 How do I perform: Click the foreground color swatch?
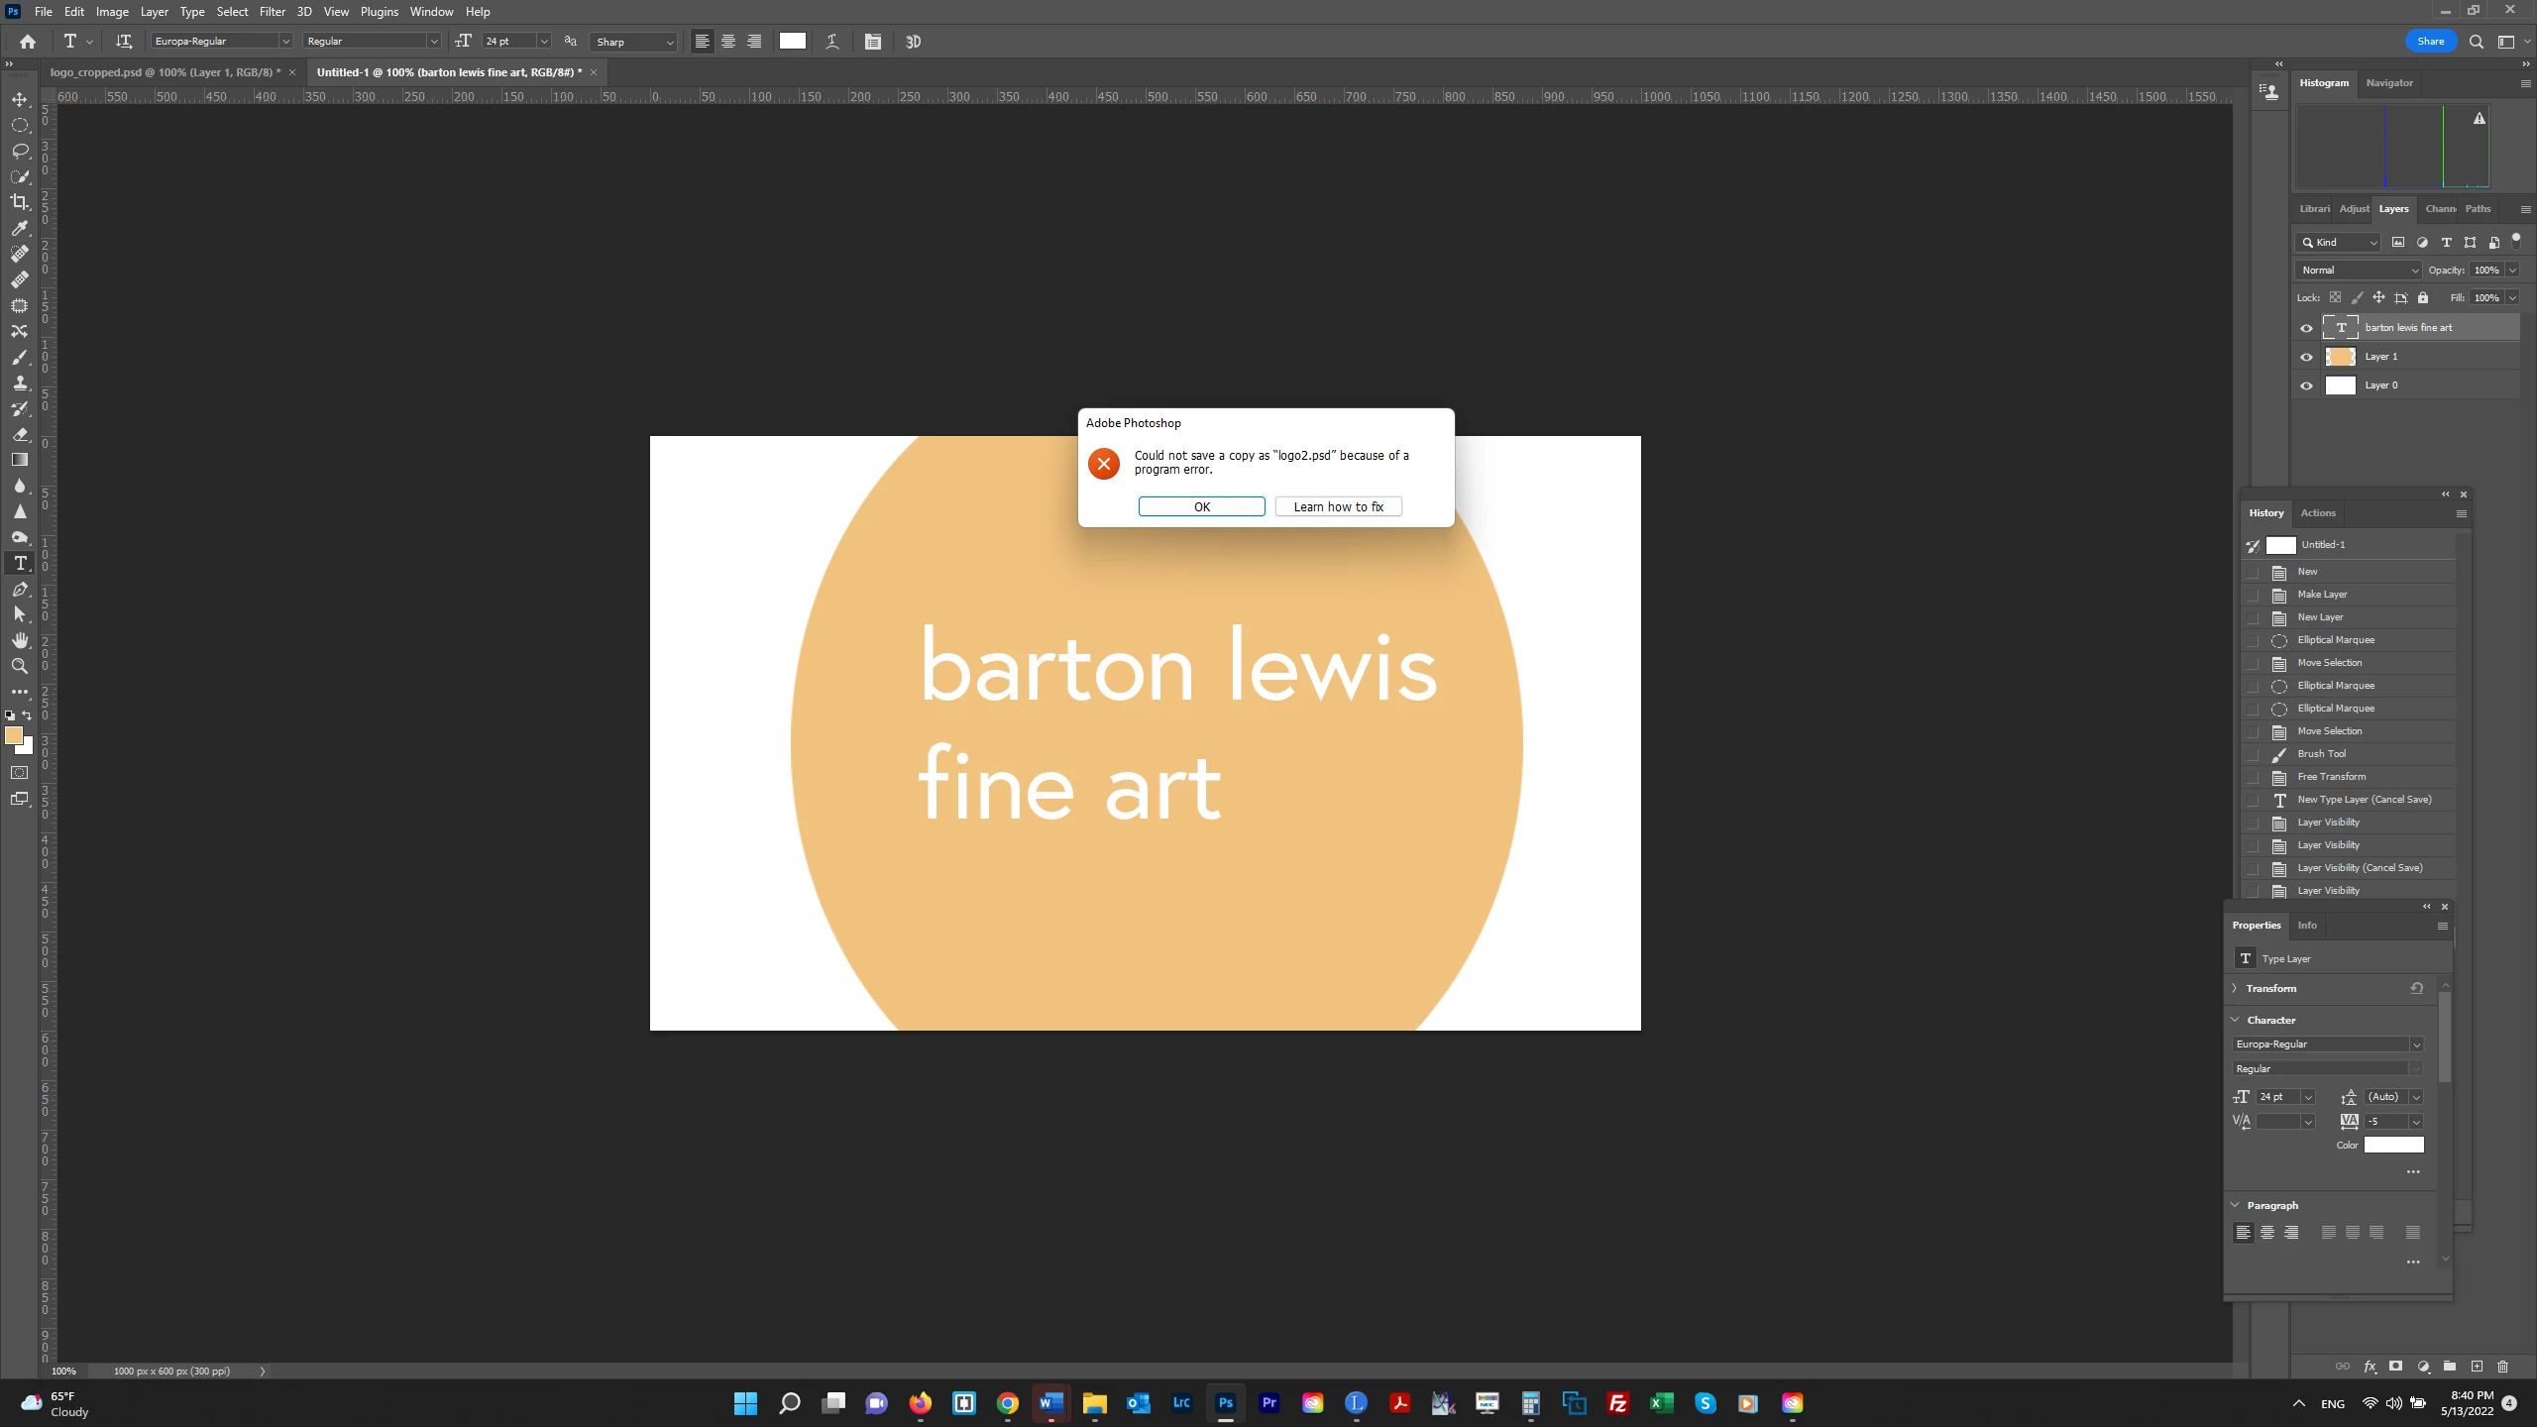(x=13, y=735)
